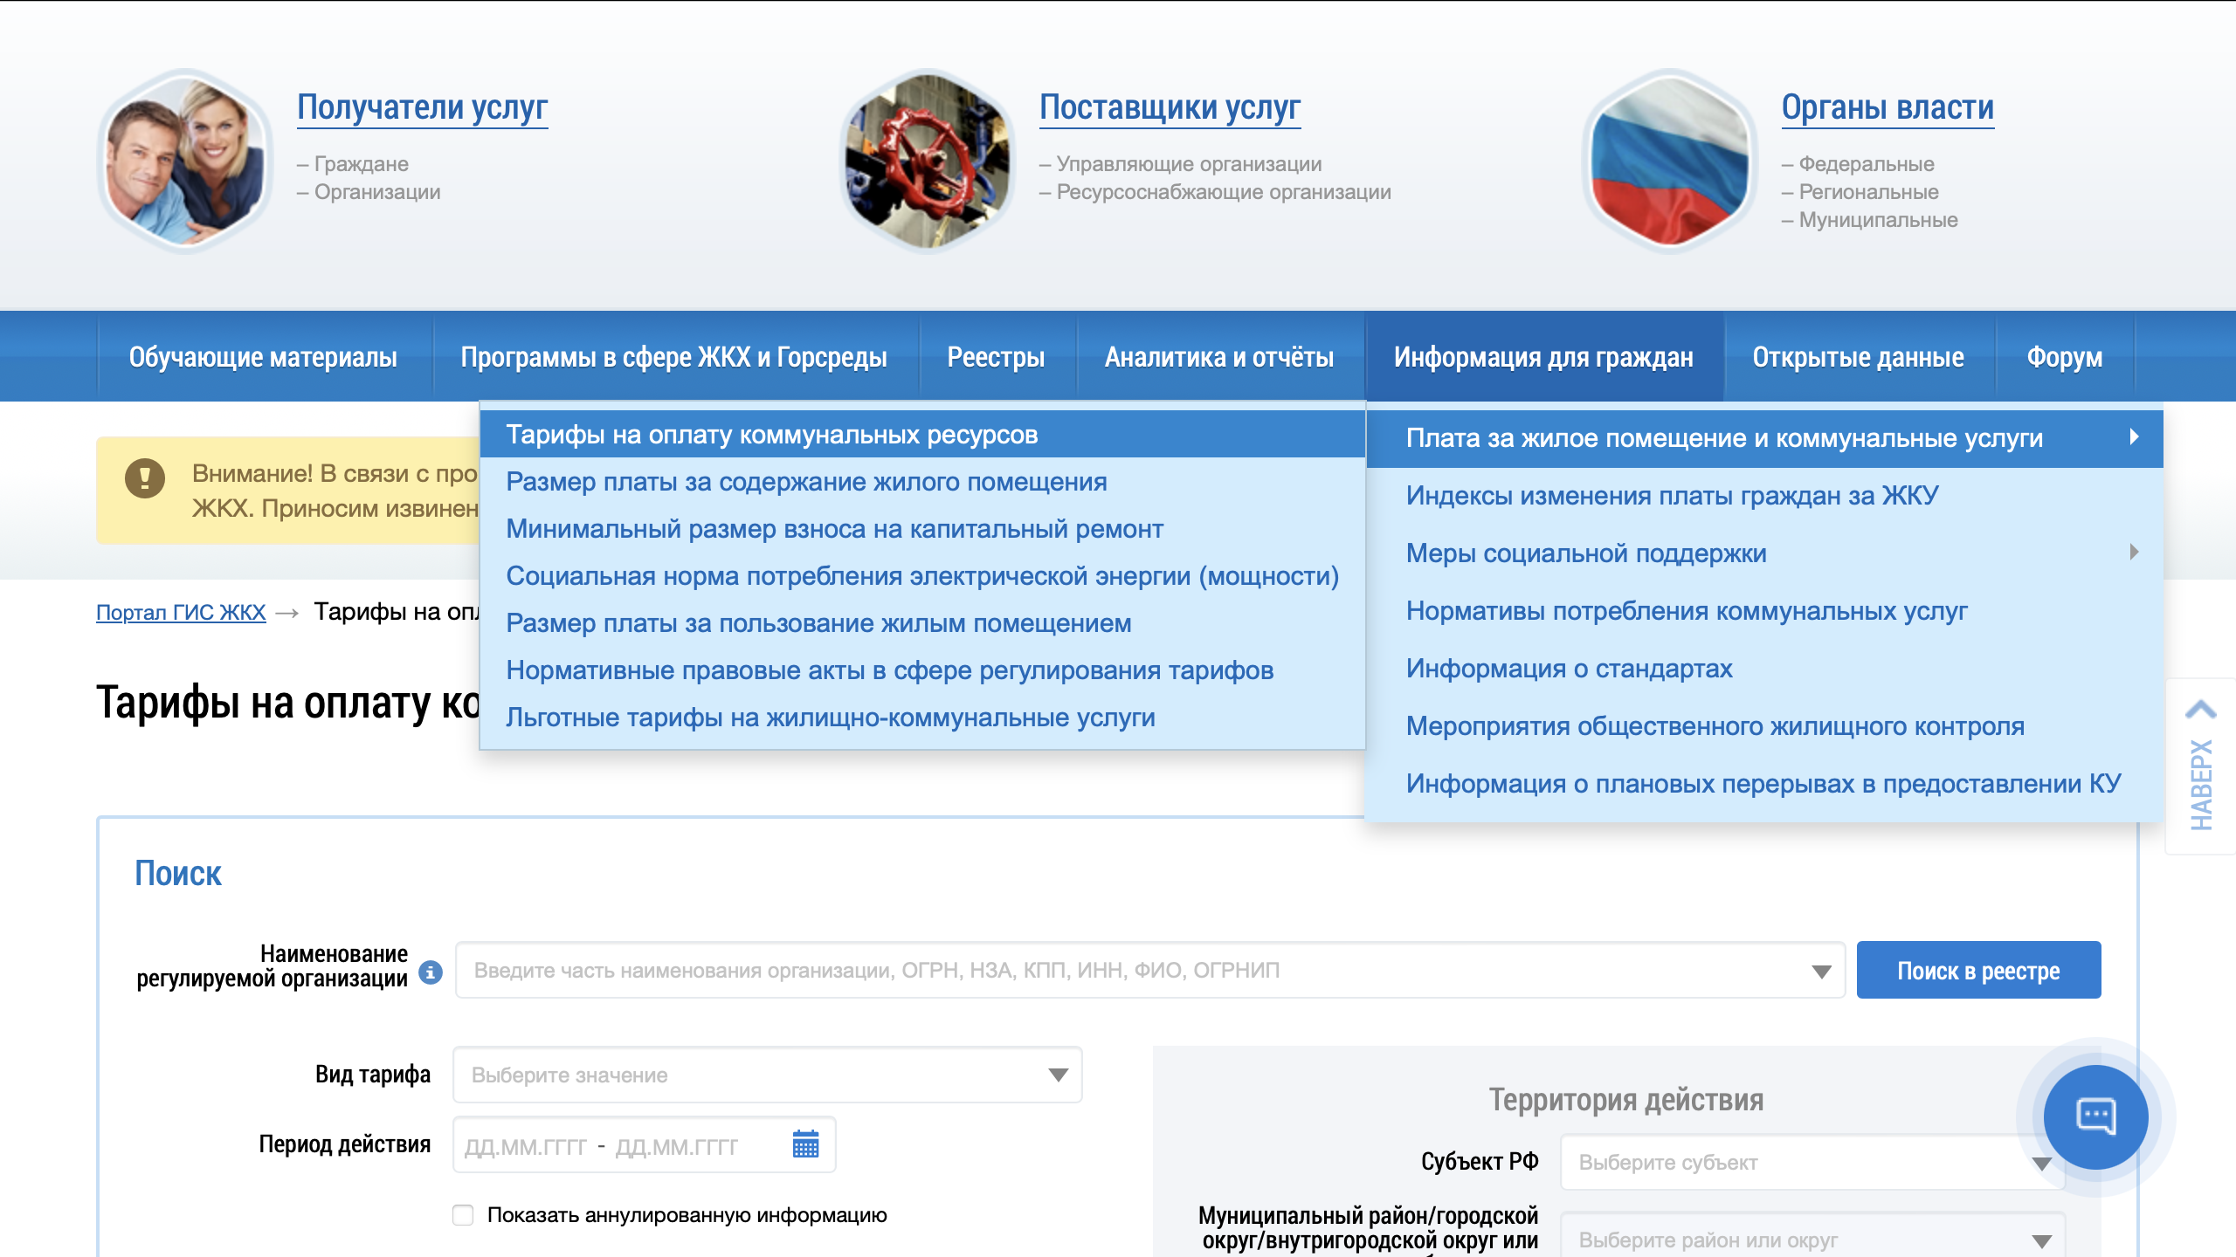Click the Russian flag image for authorities
This screenshot has width=2236, height=1257.
[1670, 161]
